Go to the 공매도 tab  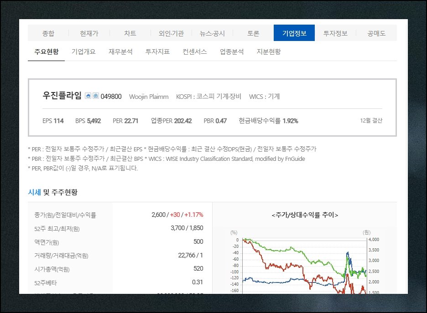[376, 33]
